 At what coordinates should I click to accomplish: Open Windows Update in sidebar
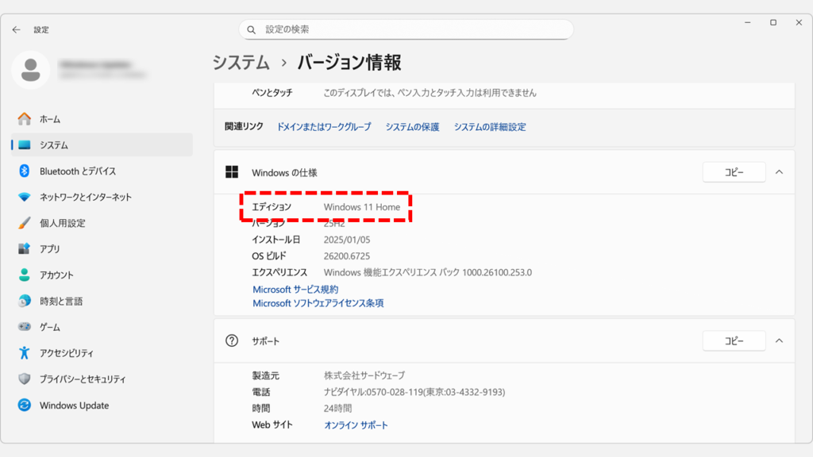point(74,405)
